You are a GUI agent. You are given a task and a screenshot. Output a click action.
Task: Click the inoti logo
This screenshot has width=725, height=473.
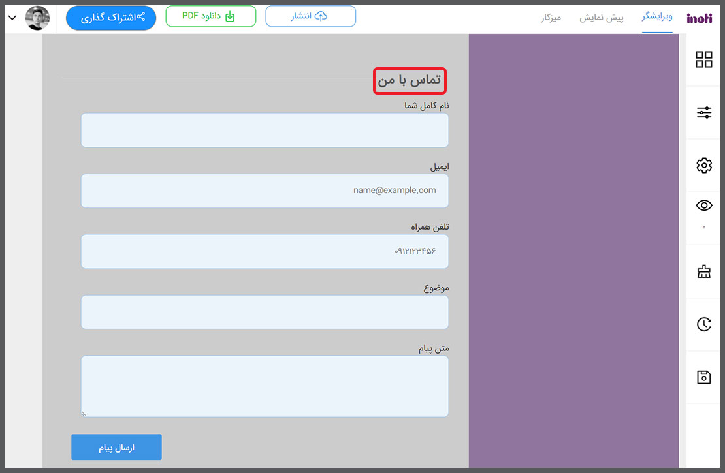699,18
